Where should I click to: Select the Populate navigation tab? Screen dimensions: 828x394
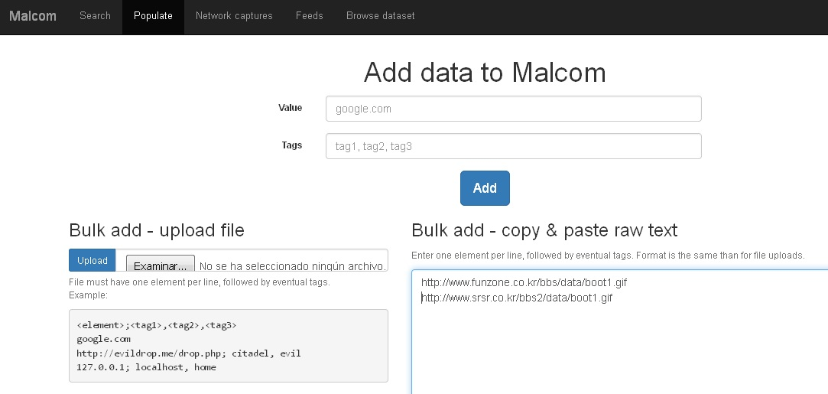click(153, 16)
